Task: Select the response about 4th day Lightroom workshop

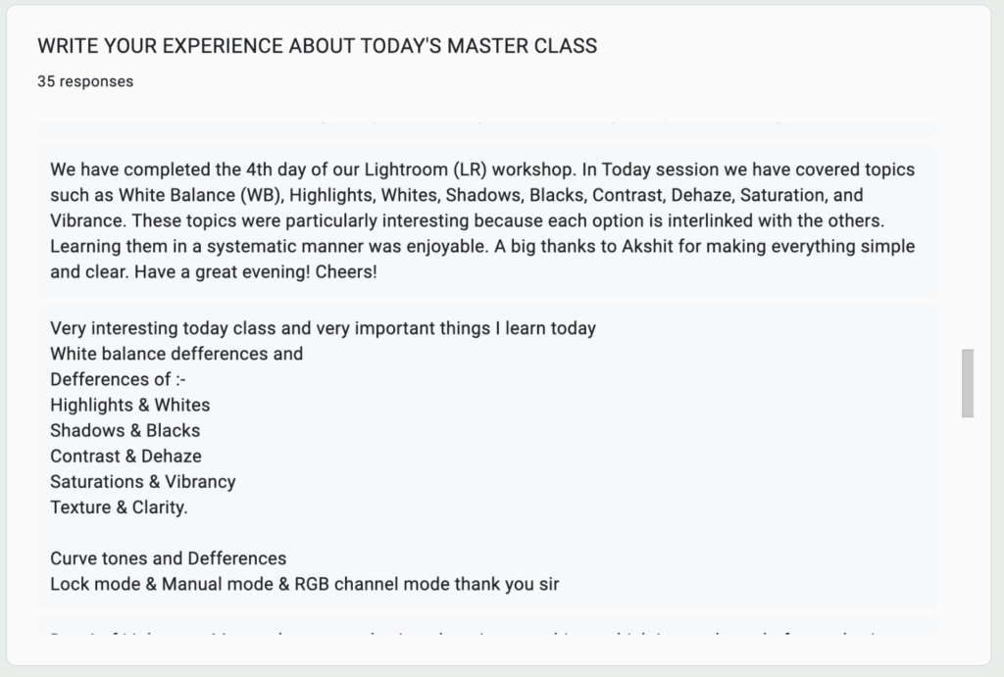Action: tap(488, 220)
